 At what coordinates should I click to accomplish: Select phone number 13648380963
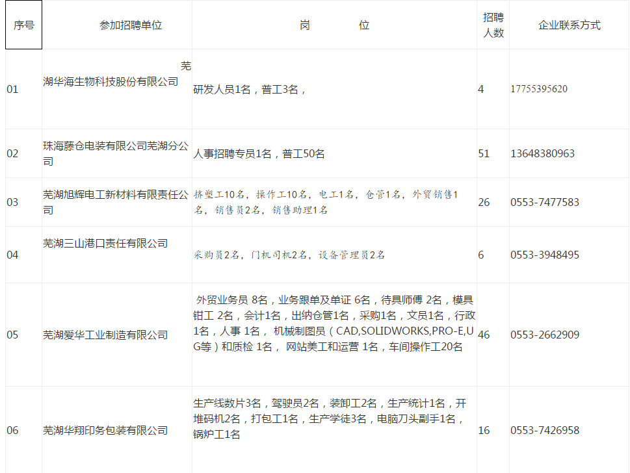542,153
